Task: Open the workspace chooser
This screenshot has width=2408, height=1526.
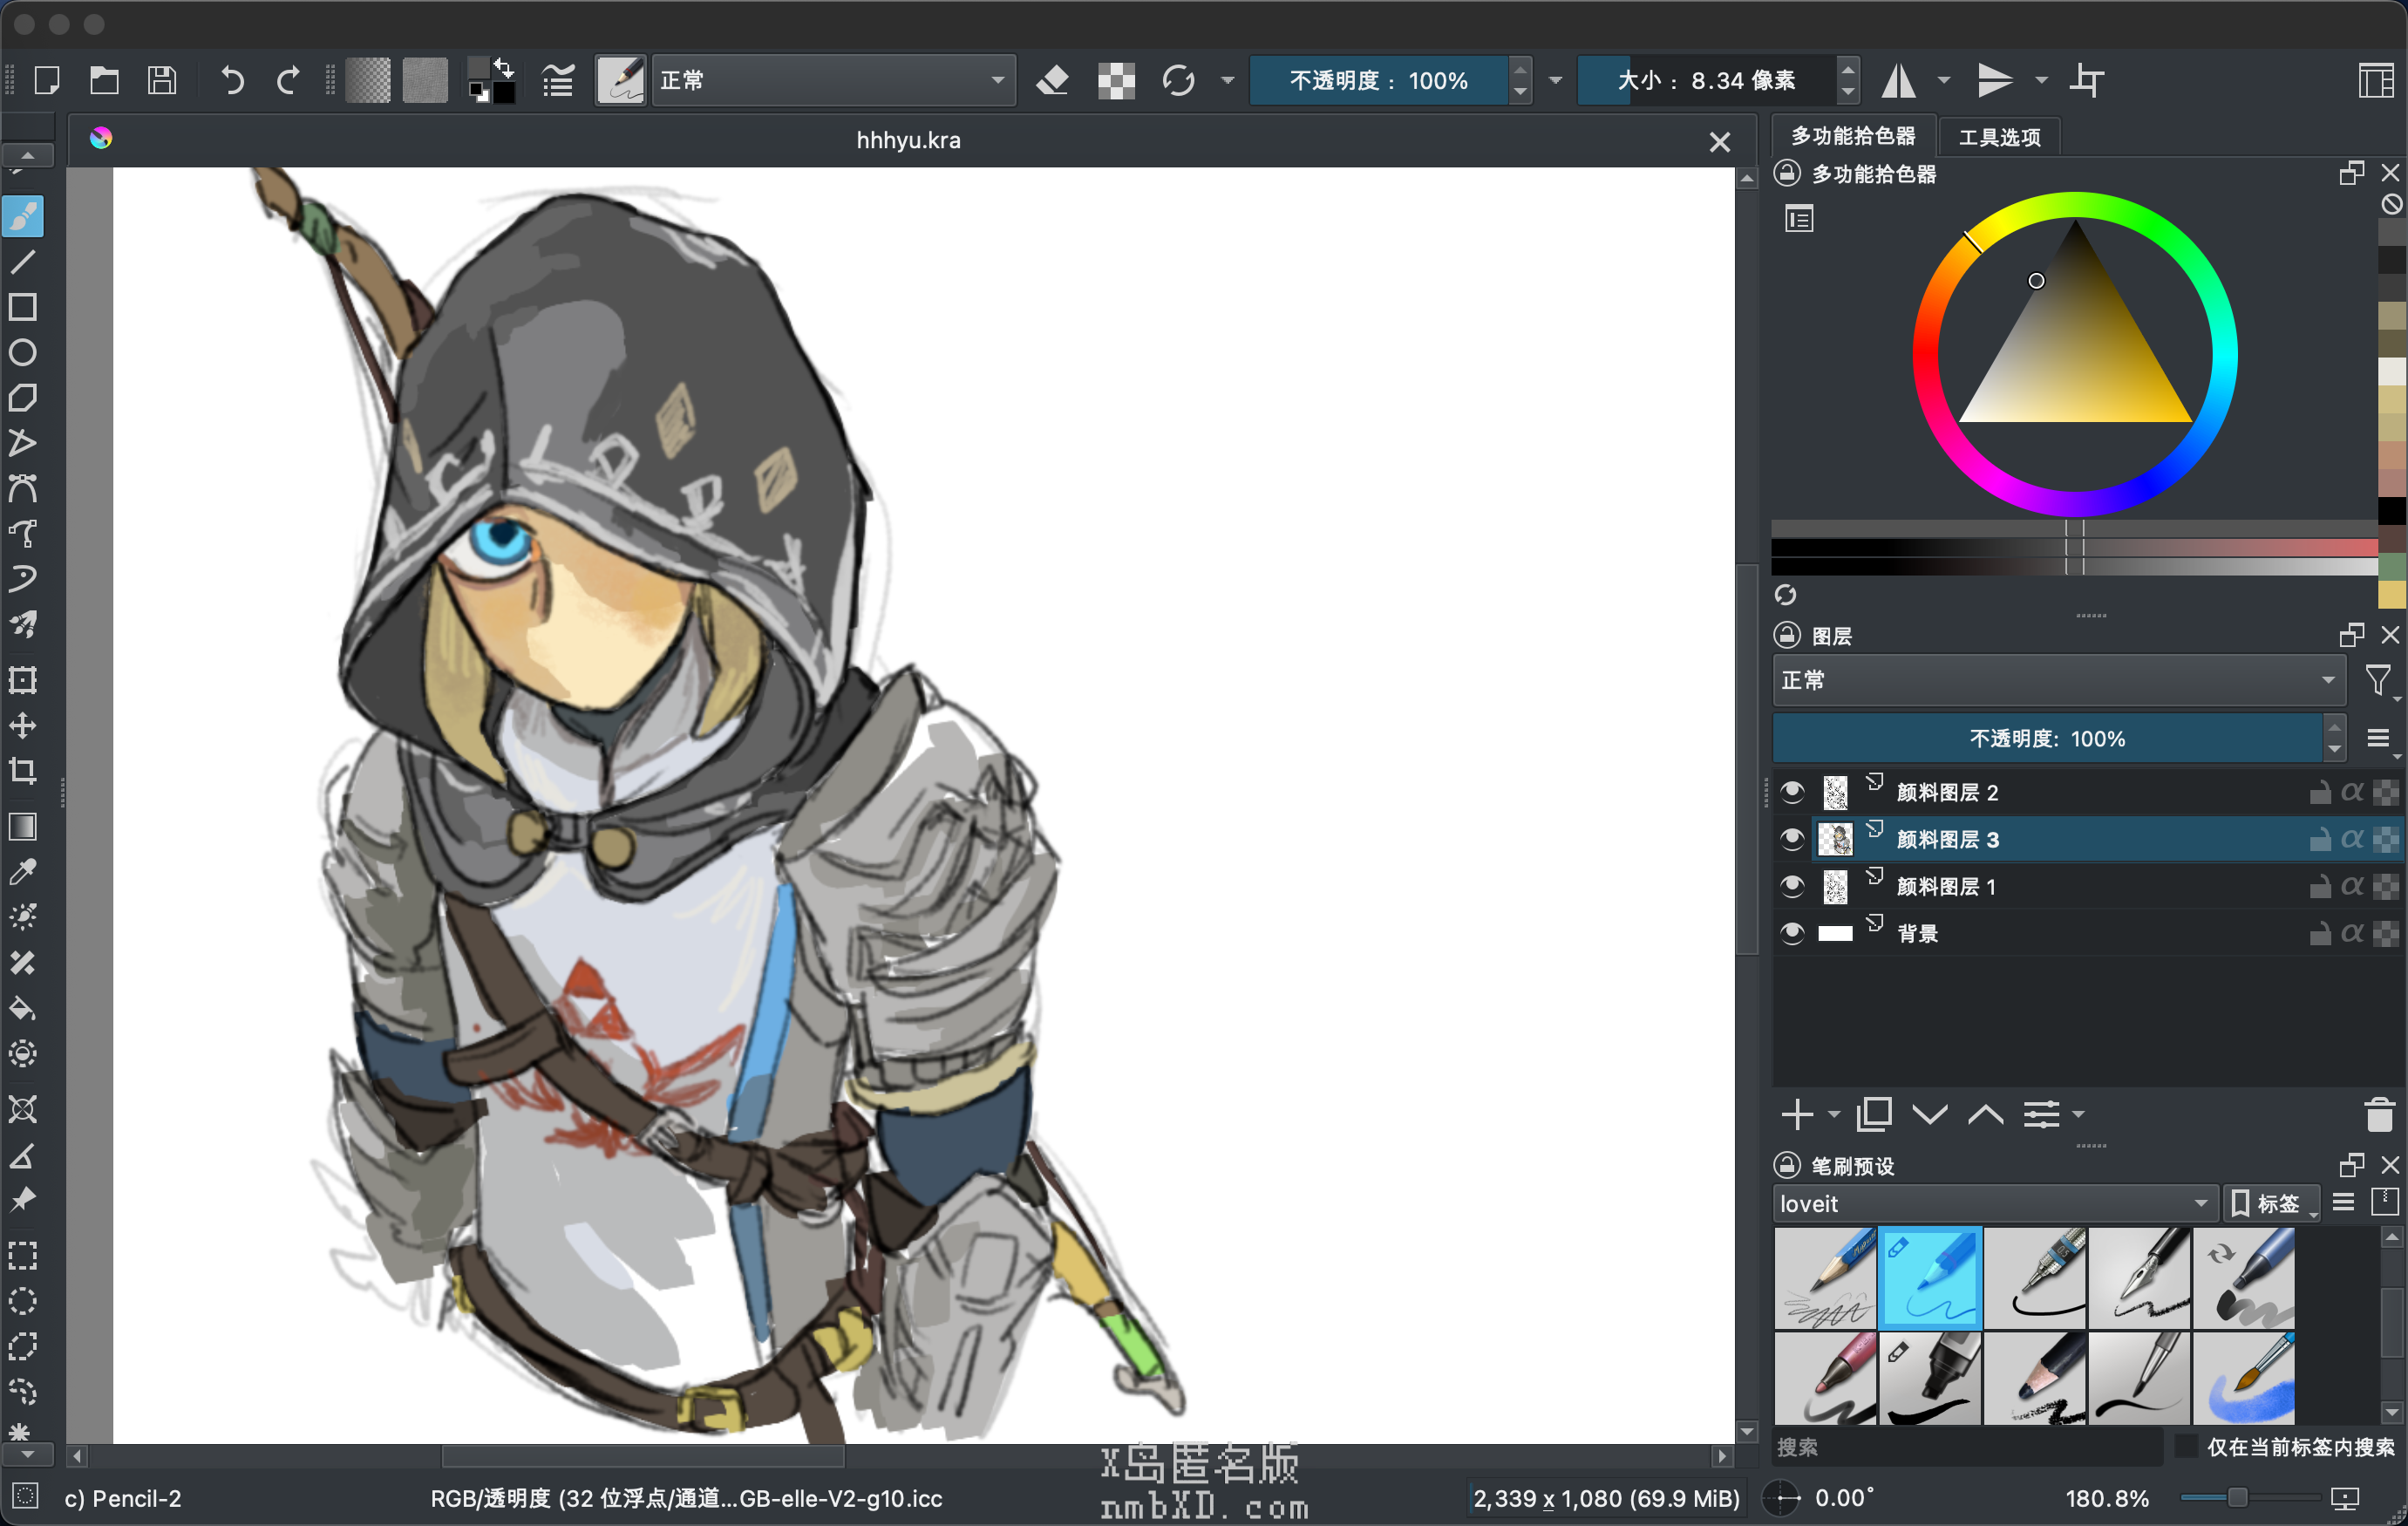Action: point(2376,80)
